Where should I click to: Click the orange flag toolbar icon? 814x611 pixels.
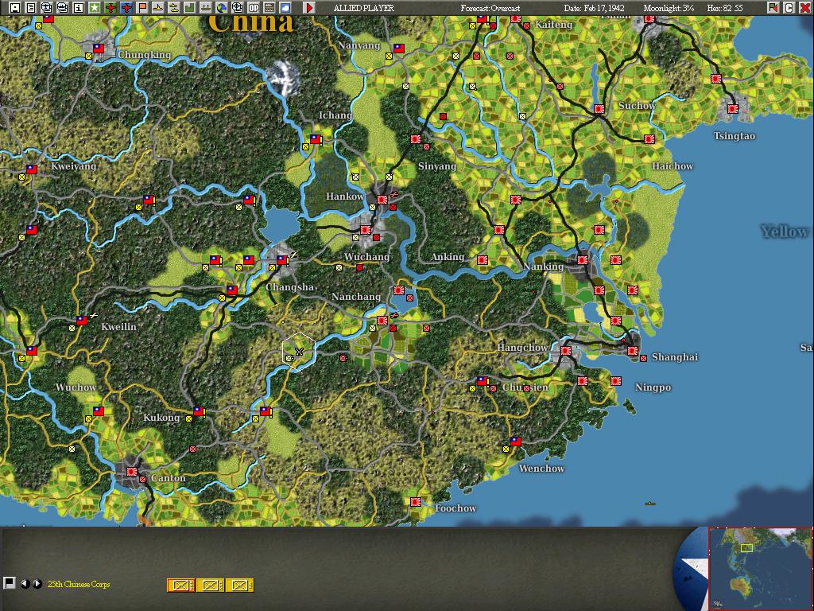tap(141, 7)
